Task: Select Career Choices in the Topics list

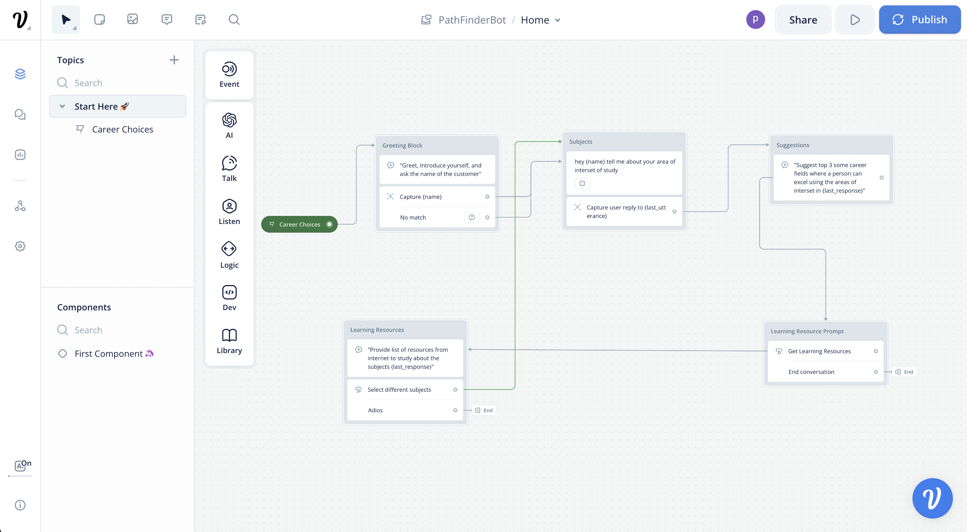Action: click(122, 129)
